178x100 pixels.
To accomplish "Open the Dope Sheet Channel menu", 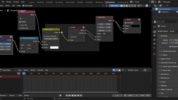I will coord(40,70).
